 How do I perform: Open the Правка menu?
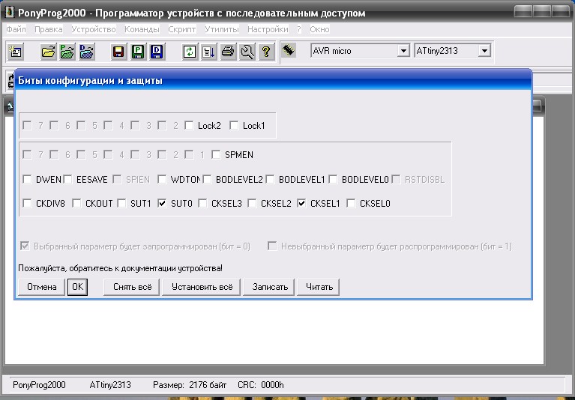tap(49, 29)
